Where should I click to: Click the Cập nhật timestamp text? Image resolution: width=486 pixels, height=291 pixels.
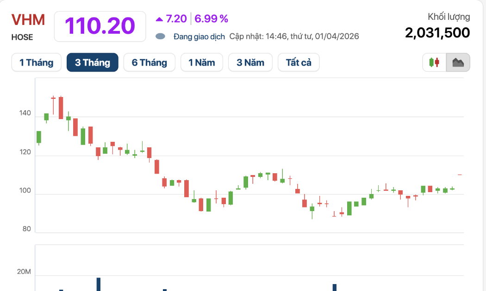[x=294, y=36]
